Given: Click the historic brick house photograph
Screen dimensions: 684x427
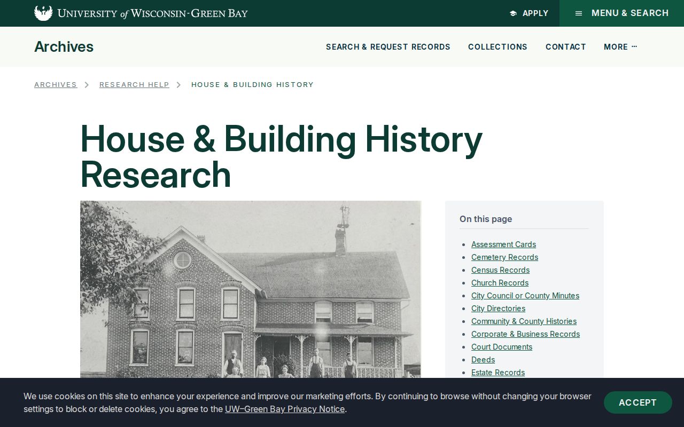Looking at the screenshot, I should [x=251, y=289].
